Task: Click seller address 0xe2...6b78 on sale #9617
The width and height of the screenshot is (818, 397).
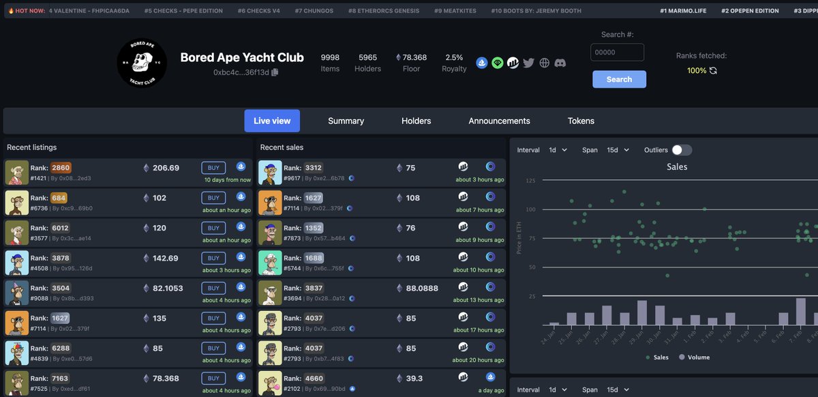Action: [x=329, y=178]
